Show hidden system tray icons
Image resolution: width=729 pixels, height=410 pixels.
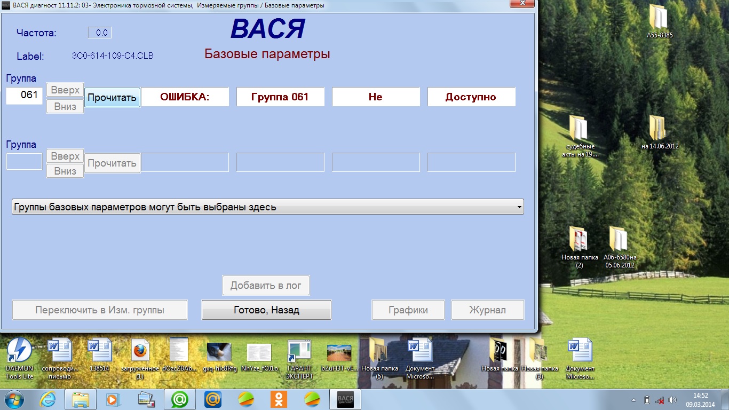[x=633, y=400]
